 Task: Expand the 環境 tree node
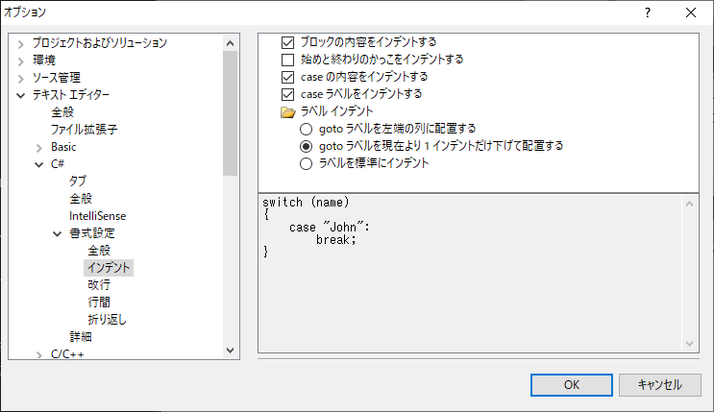(x=21, y=61)
